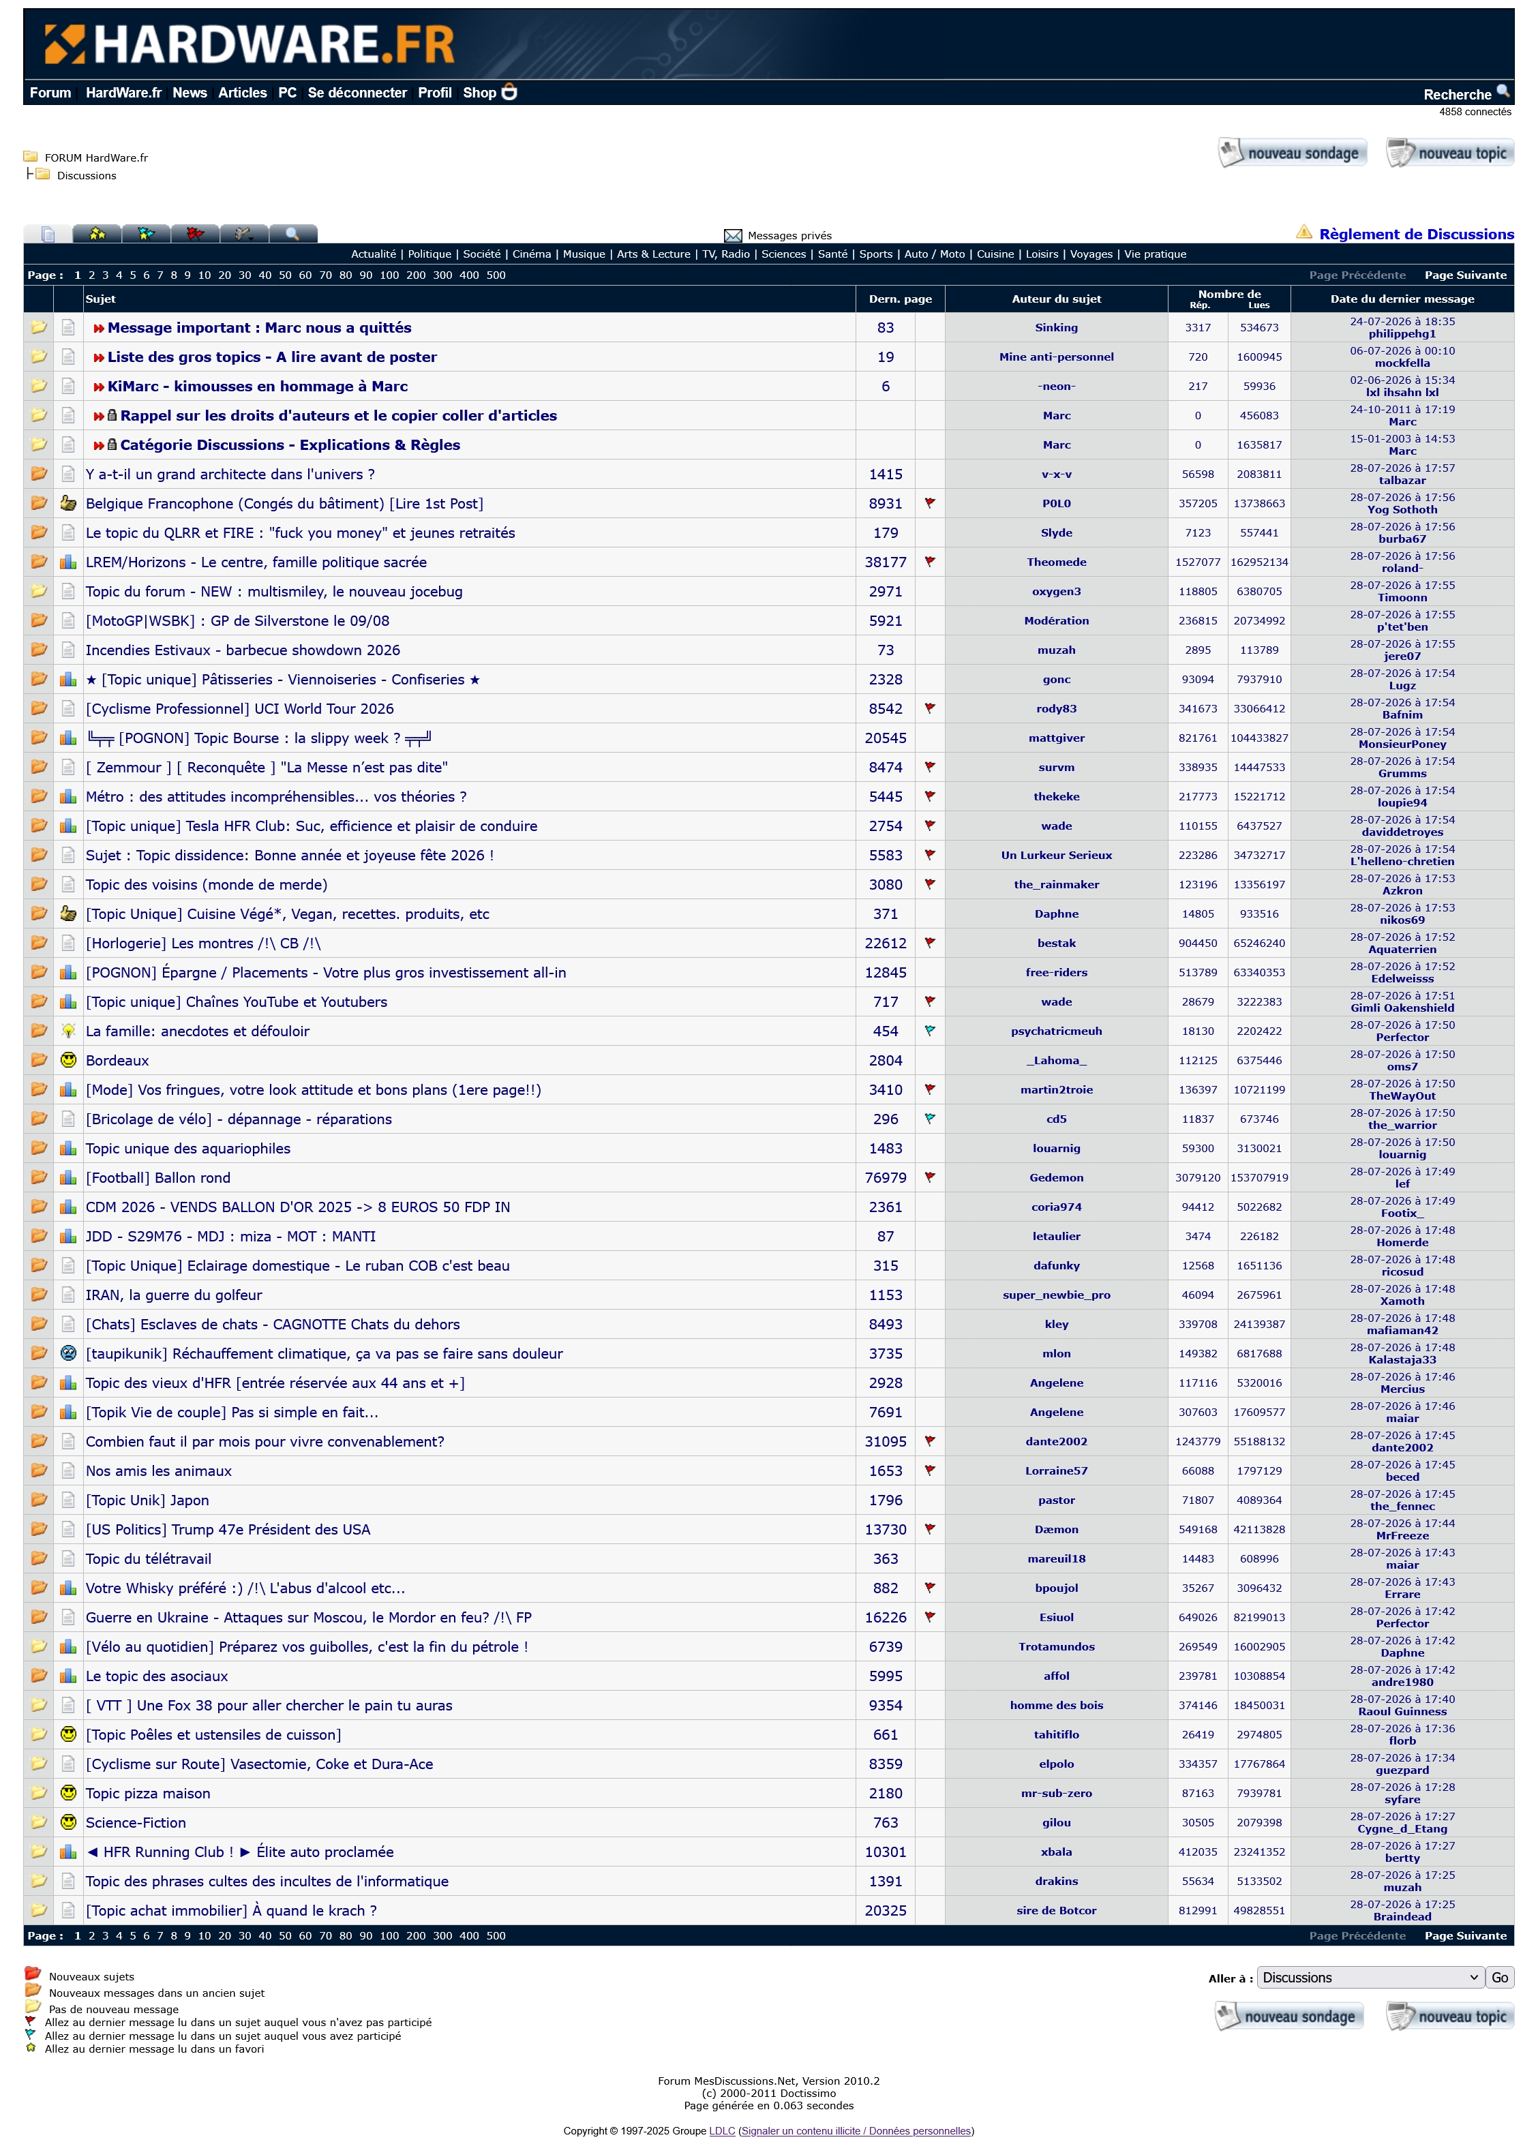
Task: Go to page 2 in upper pagination
Action: click(92, 275)
